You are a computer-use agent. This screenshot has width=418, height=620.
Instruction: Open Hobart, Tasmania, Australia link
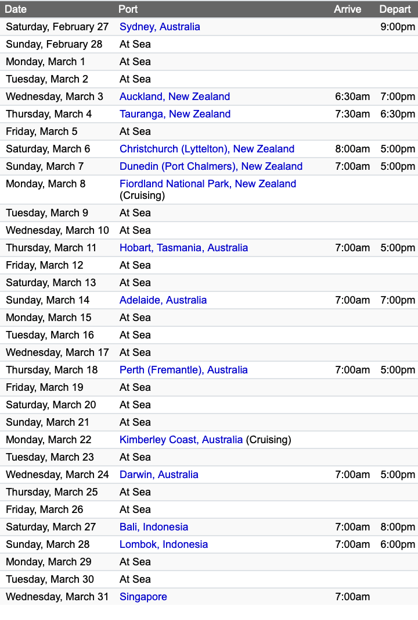(x=183, y=248)
